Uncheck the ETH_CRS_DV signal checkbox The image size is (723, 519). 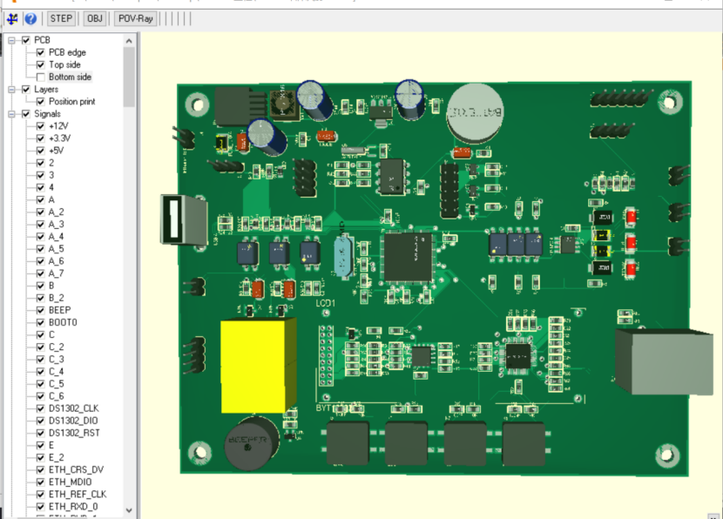coord(41,469)
